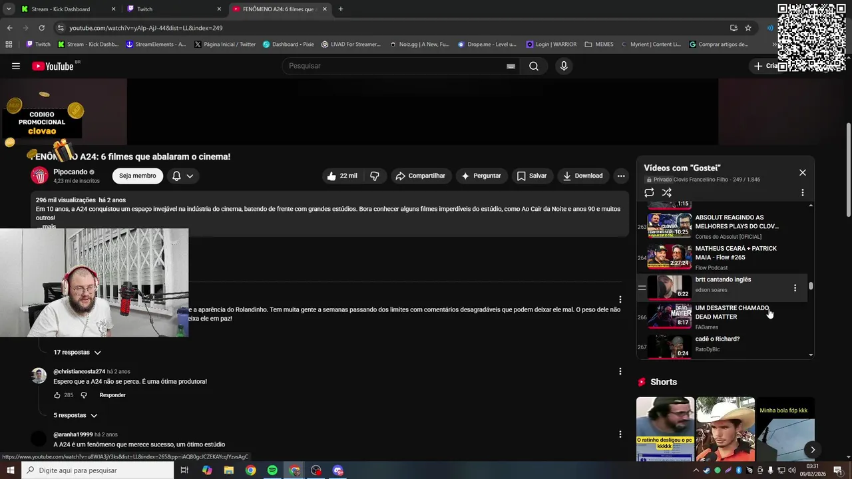The image size is (852, 479).
Task: Click the taskbar search box
Action: [x=98, y=470]
